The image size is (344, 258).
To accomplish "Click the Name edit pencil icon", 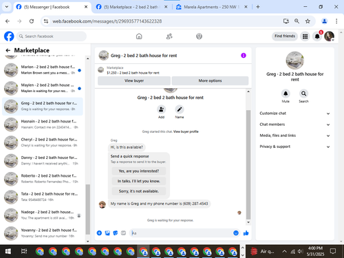I will pyautogui.click(x=180, y=109).
